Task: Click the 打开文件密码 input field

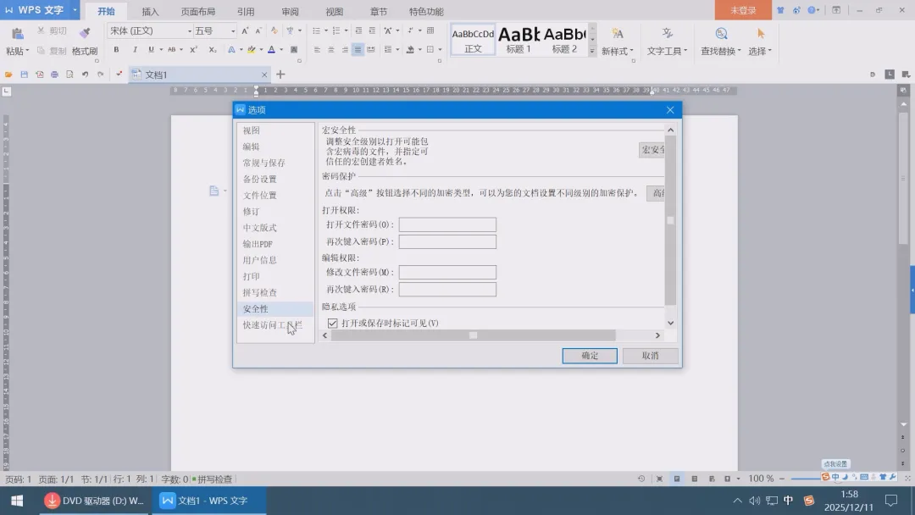Action: [x=447, y=224]
